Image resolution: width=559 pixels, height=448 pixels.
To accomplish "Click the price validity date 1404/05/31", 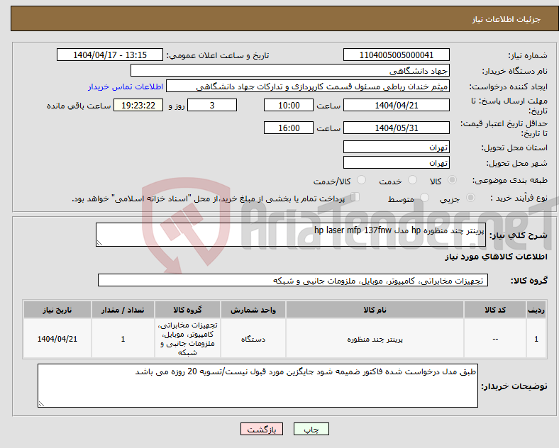I will (x=397, y=128).
